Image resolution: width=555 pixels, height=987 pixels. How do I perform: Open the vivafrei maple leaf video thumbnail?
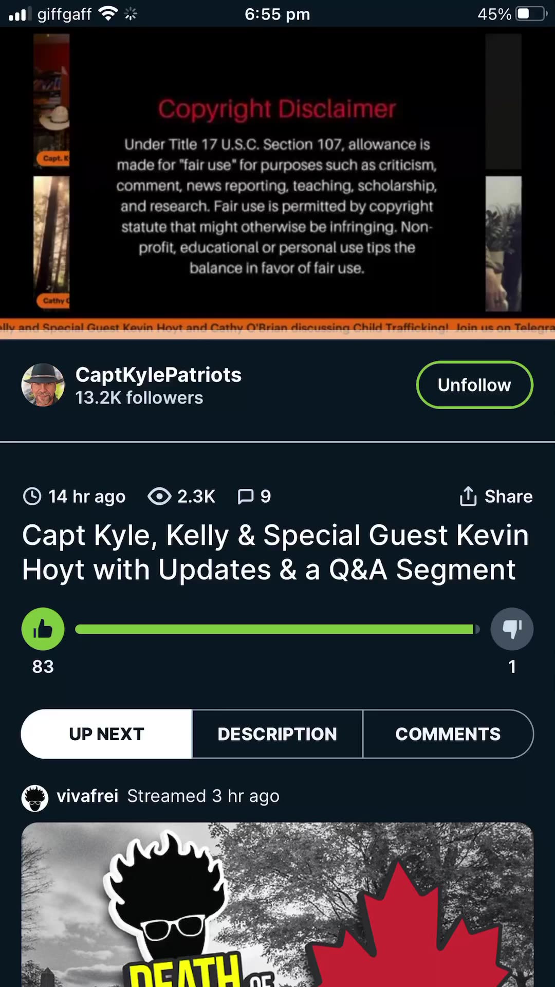[x=277, y=905]
